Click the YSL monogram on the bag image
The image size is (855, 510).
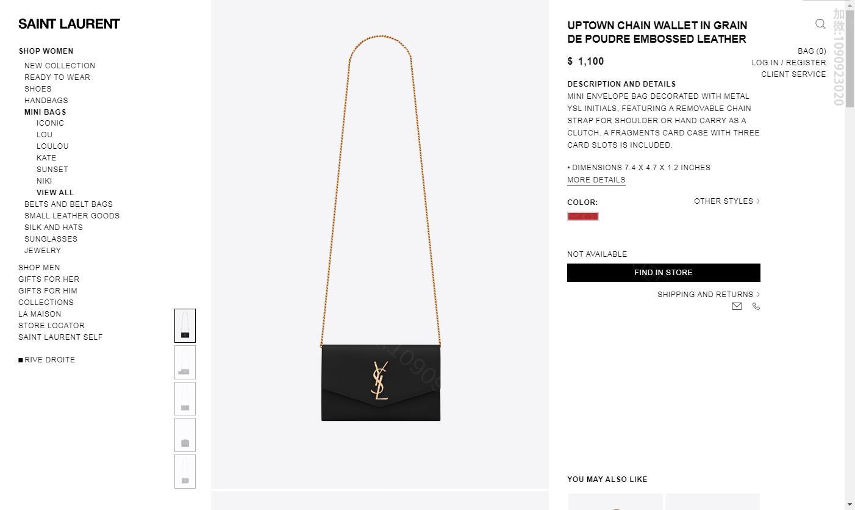click(380, 380)
